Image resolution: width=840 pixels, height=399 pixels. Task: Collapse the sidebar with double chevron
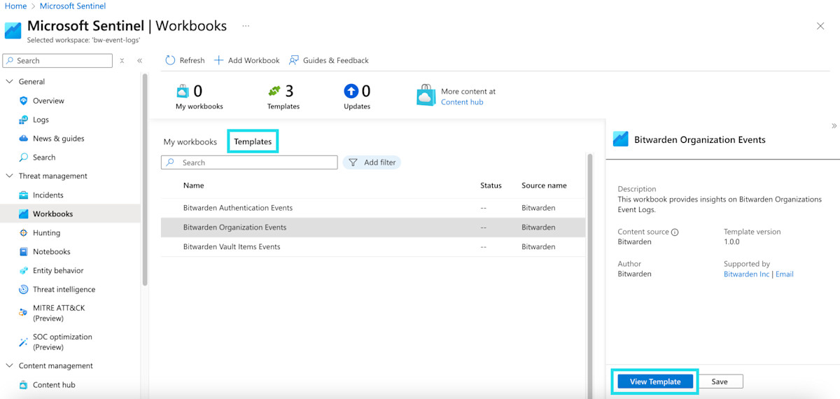click(139, 61)
